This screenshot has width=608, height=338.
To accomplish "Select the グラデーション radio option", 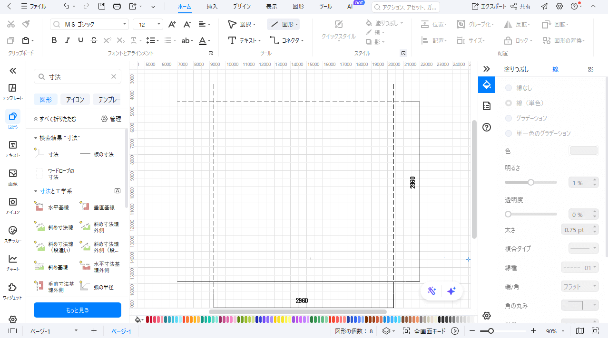I will [509, 118].
